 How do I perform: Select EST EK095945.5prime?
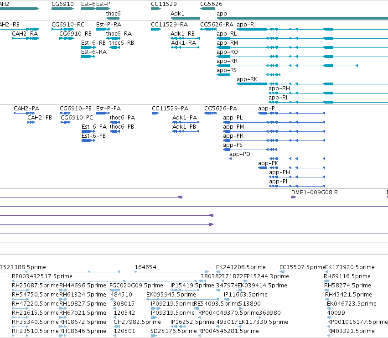click(x=171, y=295)
